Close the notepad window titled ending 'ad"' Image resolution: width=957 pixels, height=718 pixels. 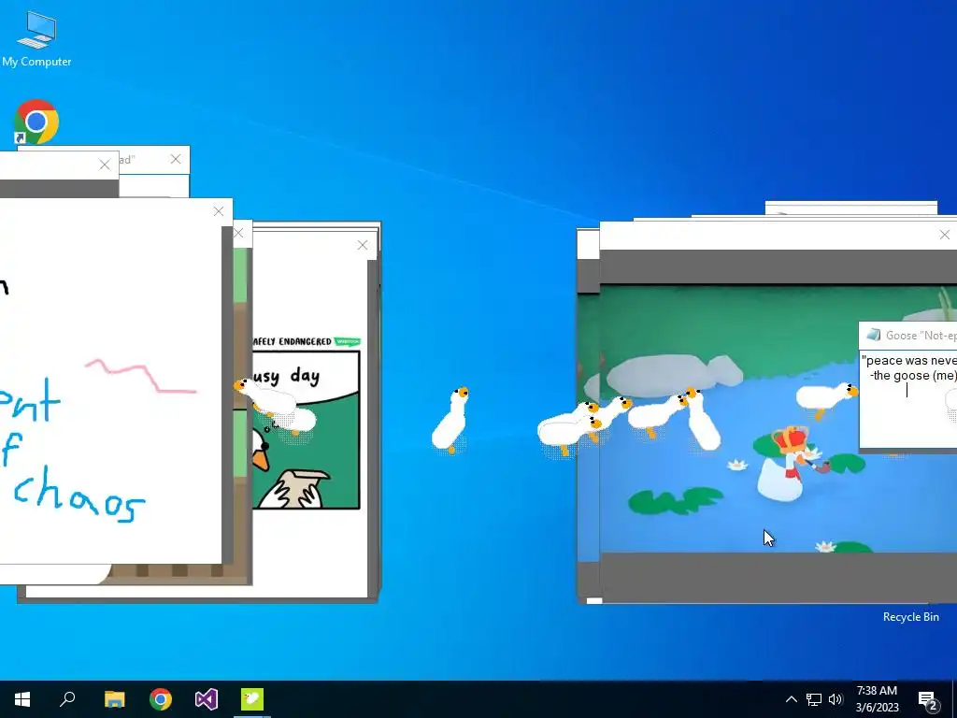(176, 159)
